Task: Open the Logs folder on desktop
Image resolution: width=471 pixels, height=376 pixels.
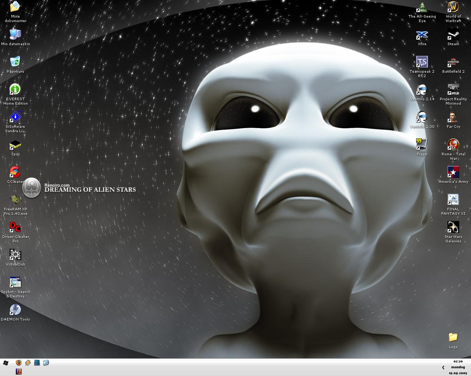Action: coord(453,337)
